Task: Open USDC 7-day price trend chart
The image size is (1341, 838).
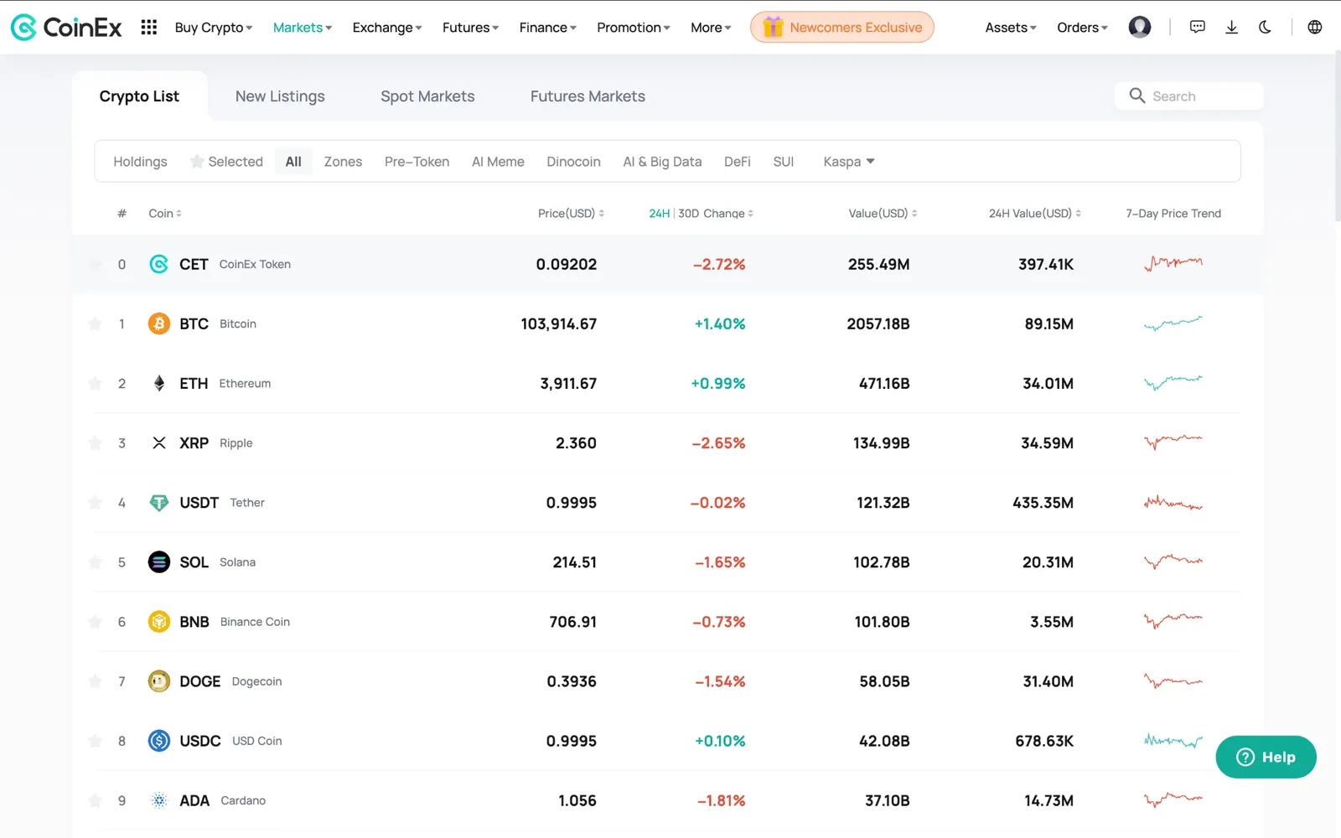Action: (x=1173, y=741)
